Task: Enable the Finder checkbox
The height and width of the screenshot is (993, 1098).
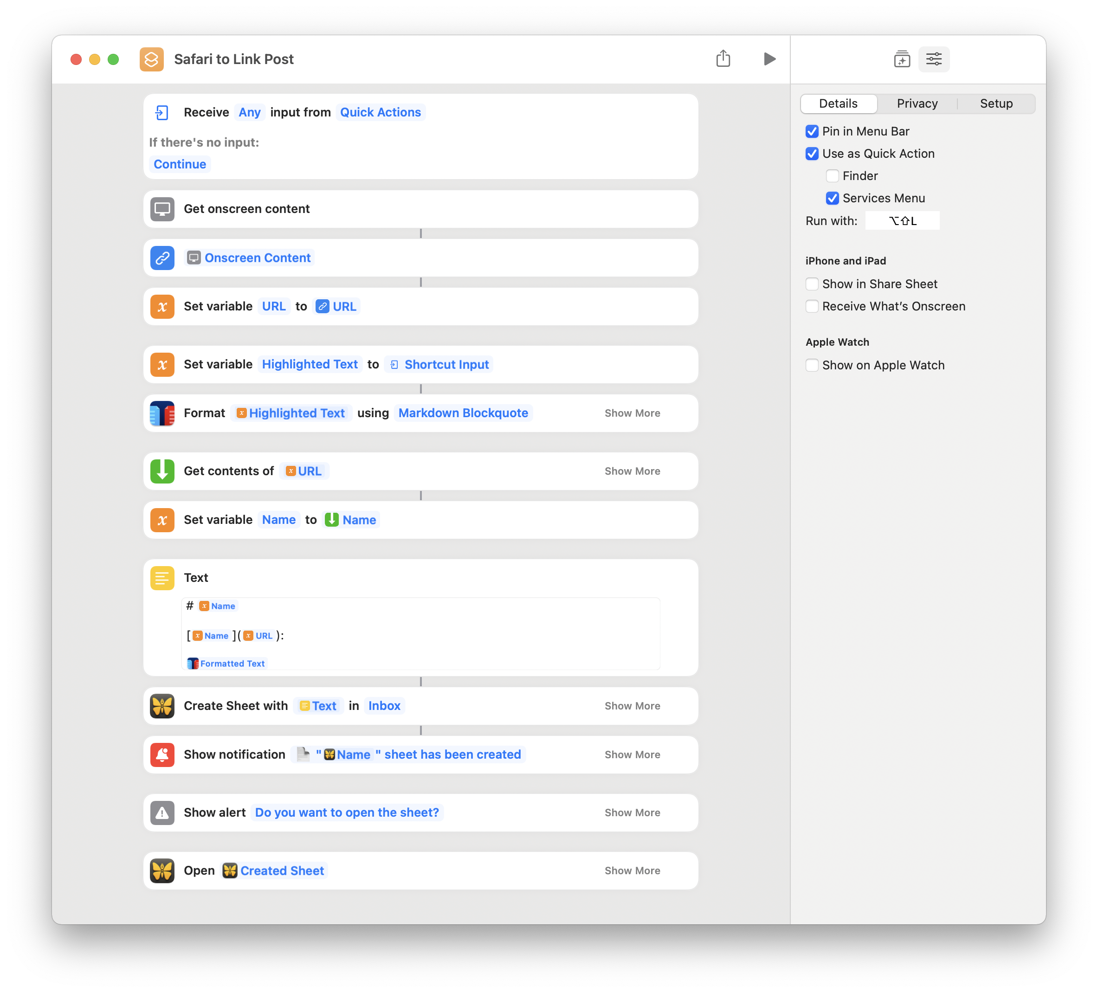Action: click(832, 176)
